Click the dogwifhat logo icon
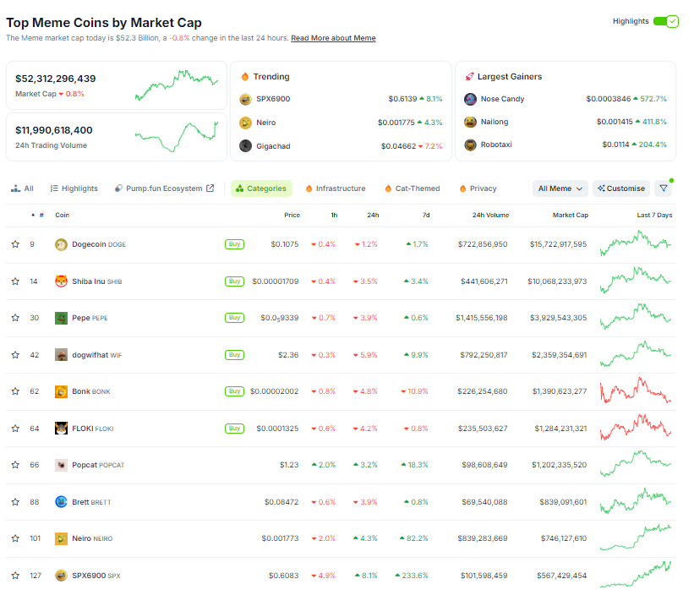Image resolution: width=694 pixels, height=590 pixels. (61, 354)
